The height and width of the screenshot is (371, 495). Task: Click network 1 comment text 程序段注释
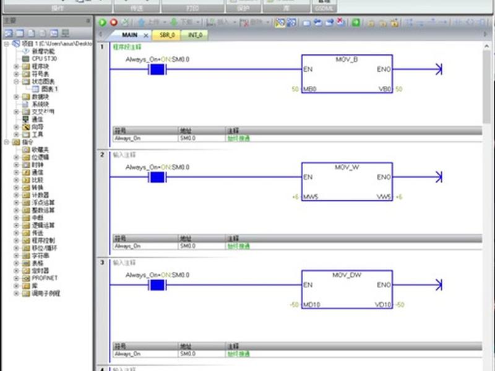[x=127, y=47]
